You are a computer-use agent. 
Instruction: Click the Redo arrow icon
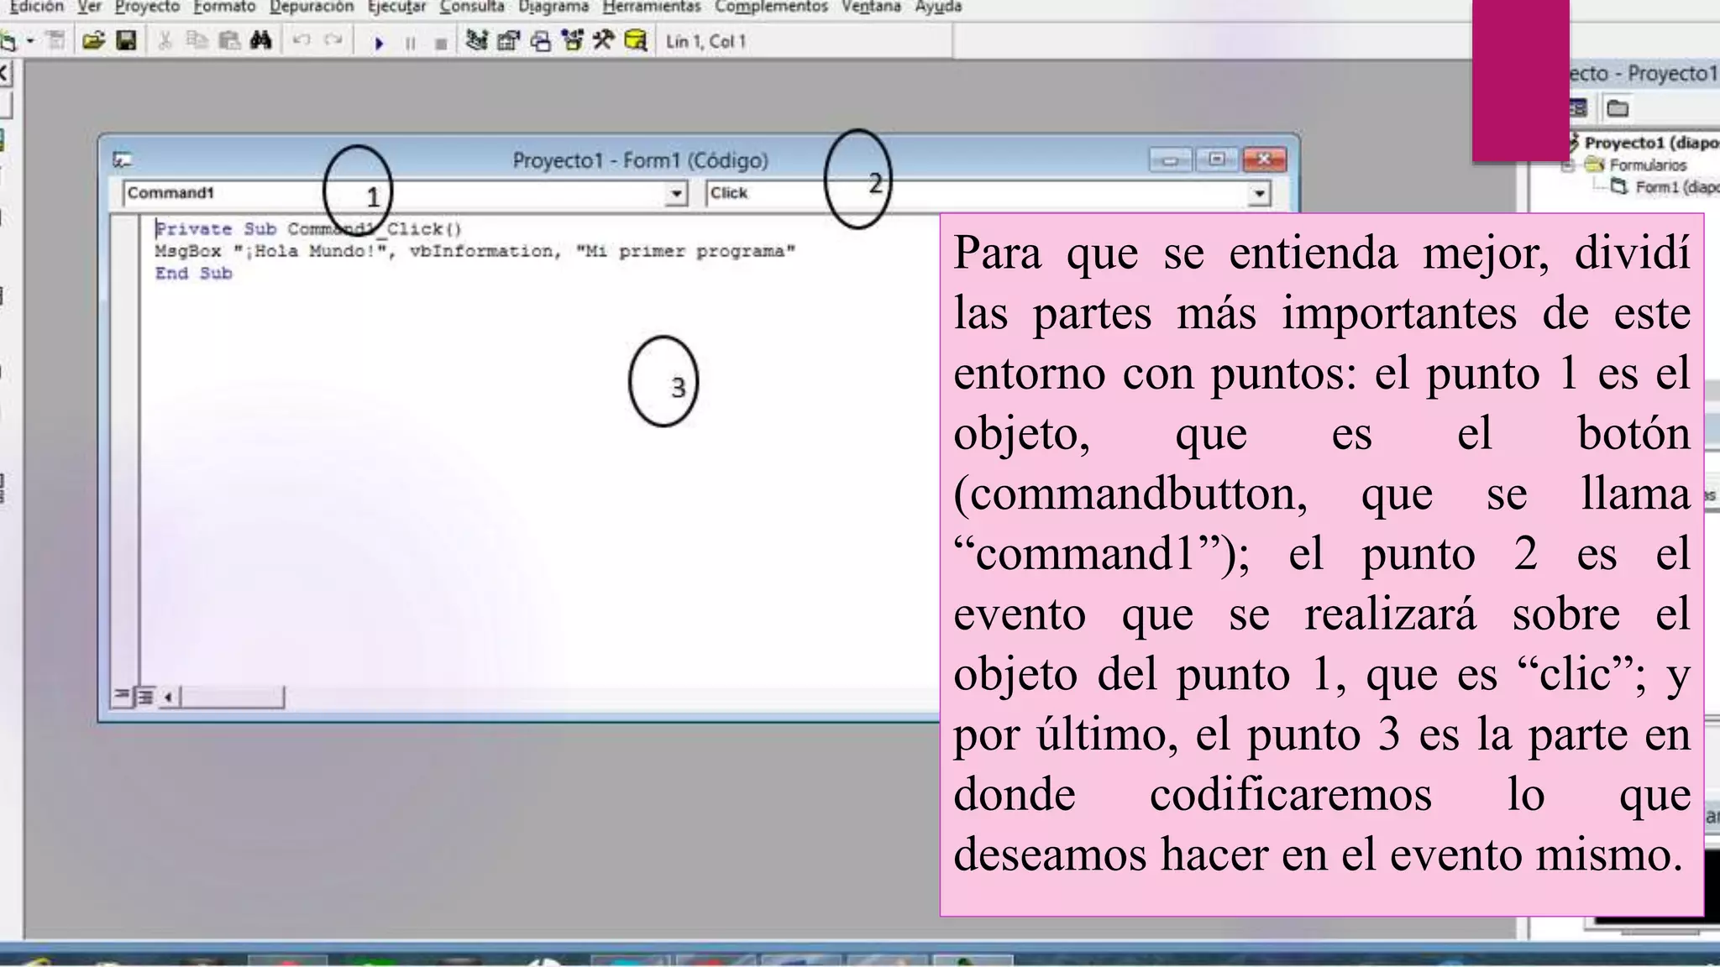pos(333,39)
